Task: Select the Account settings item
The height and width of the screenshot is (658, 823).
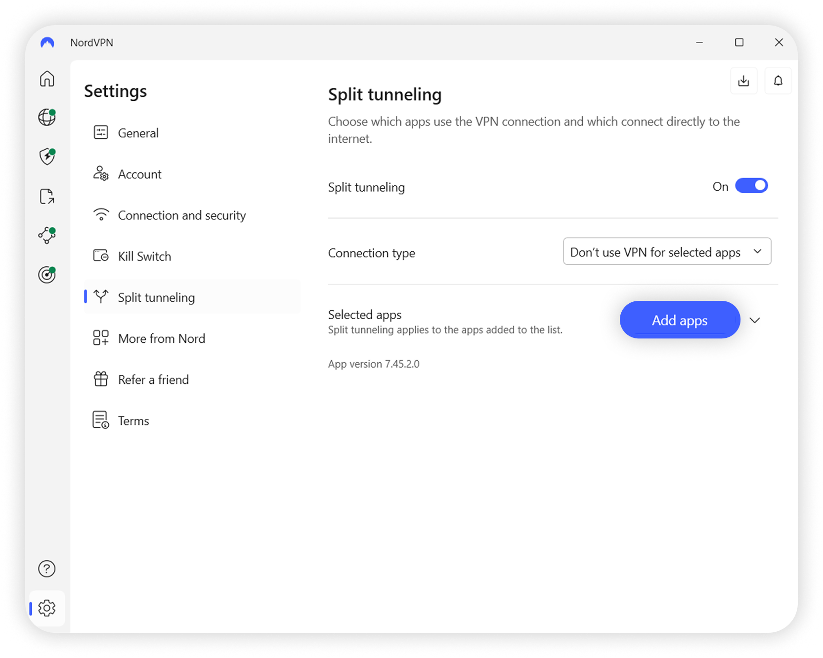Action: click(139, 174)
